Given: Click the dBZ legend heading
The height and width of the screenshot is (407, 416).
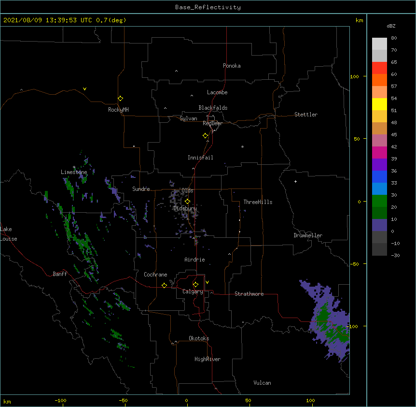Looking at the screenshot, I should (x=391, y=26).
